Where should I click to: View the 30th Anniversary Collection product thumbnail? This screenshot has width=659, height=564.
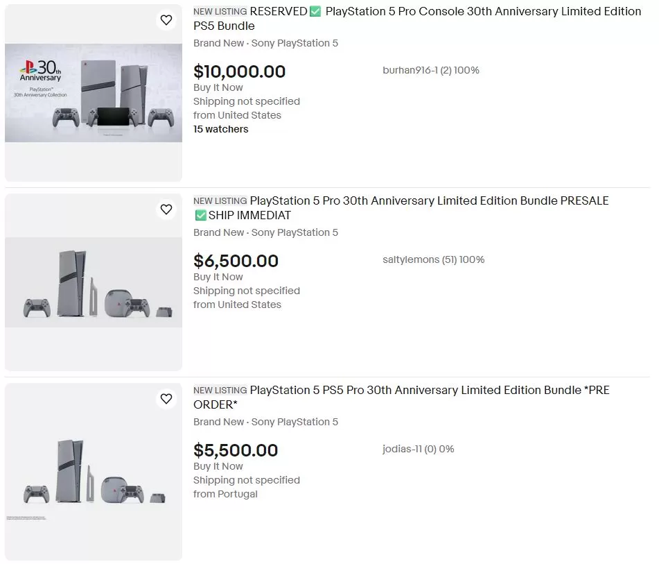(x=94, y=93)
